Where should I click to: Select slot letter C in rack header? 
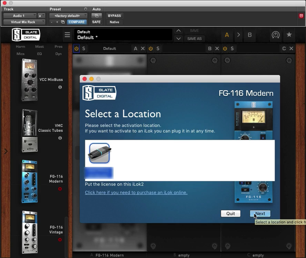tap(284, 48)
